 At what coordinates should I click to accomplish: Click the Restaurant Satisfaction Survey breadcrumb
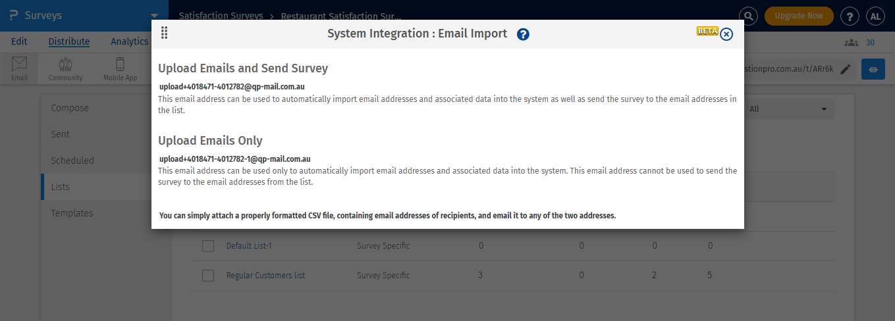[340, 15]
